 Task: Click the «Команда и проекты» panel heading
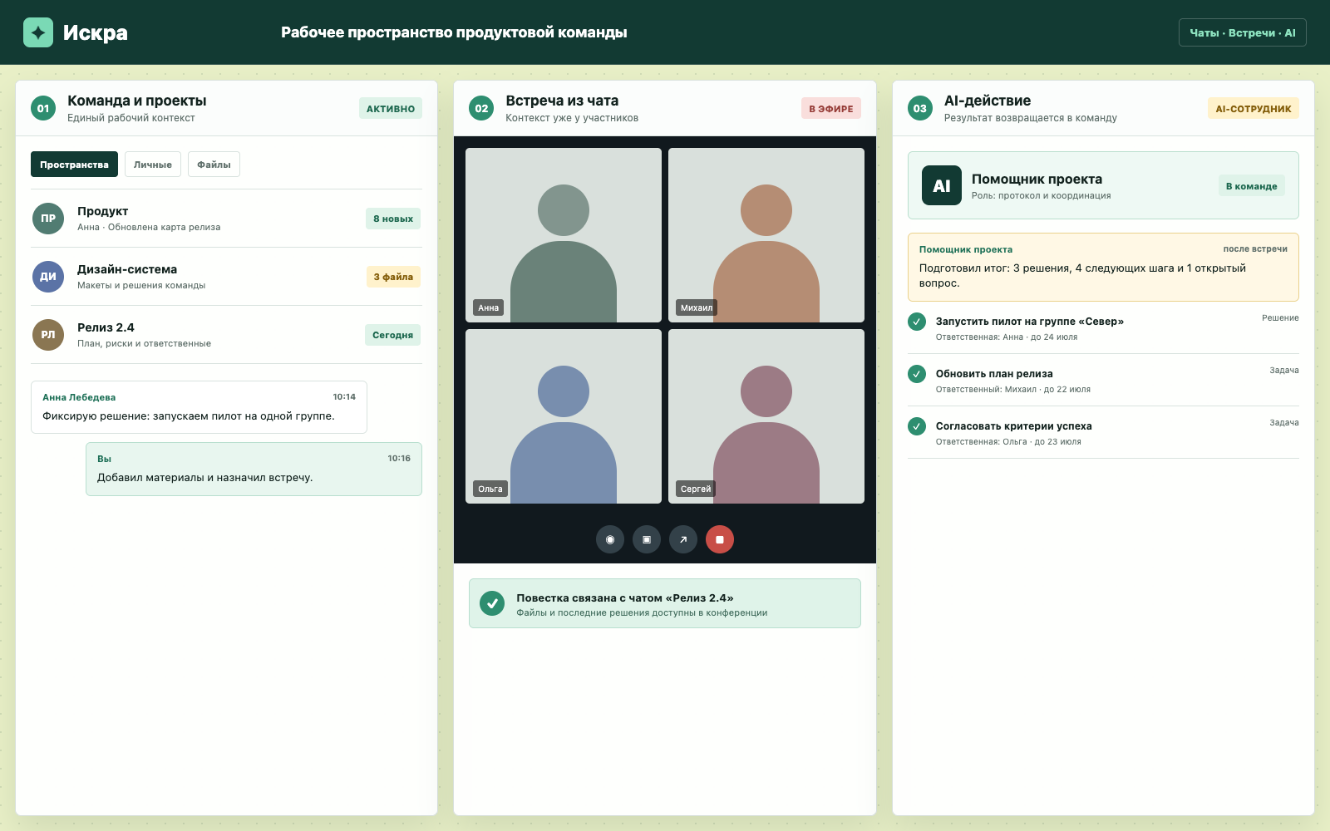click(x=137, y=101)
